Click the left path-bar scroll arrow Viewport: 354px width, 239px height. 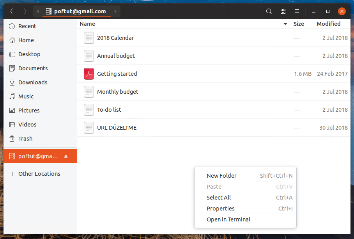click(38, 11)
